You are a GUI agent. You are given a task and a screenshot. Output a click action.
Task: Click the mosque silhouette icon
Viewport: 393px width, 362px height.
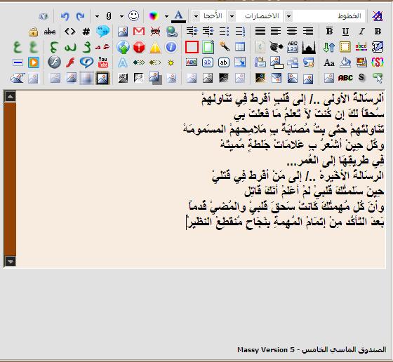point(309,47)
